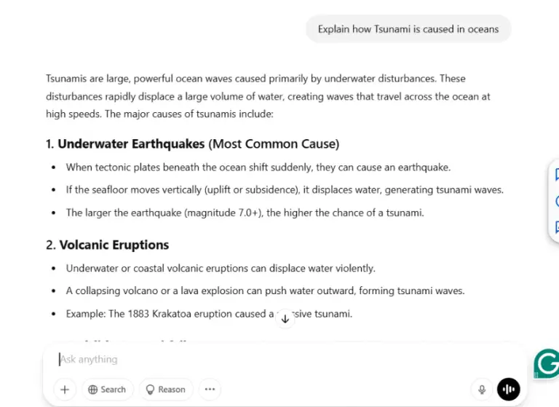
Task: Enable the Search web toggle
Action: click(x=107, y=390)
